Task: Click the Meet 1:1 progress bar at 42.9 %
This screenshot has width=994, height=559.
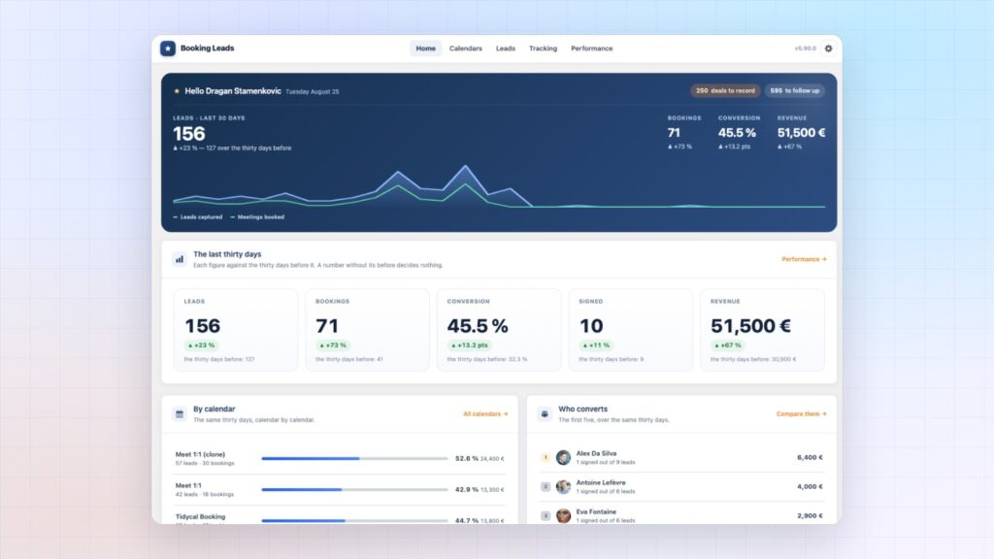Action: 354,489
